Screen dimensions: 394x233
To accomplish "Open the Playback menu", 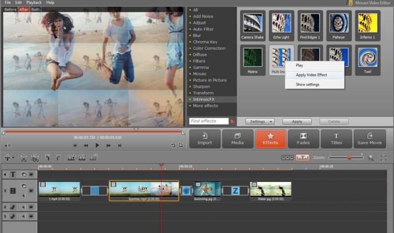I will pos(34,2).
